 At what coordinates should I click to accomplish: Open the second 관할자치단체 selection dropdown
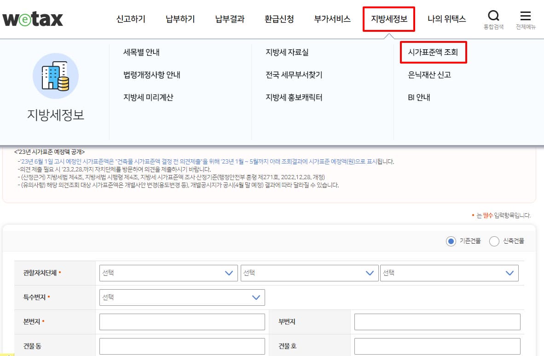click(x=309, y=273)
